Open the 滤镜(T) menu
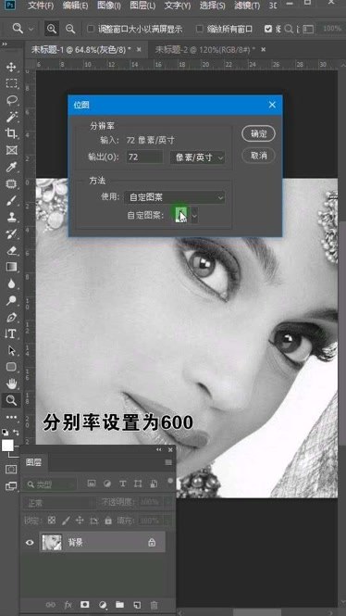This screenshot has height=616, width=346. pos(247,6)
